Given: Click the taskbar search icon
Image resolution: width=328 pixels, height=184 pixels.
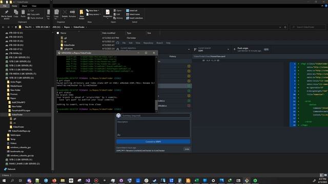Looking at the screenshot, I should coord(12,180).
